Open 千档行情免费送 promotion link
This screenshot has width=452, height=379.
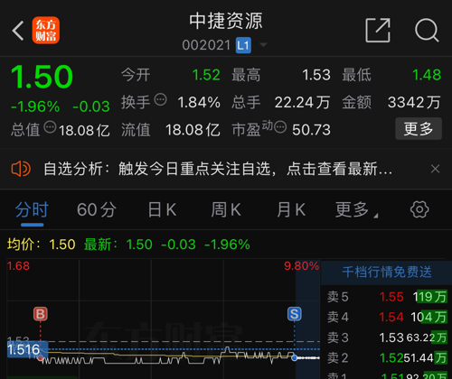(x=387, y=273)
